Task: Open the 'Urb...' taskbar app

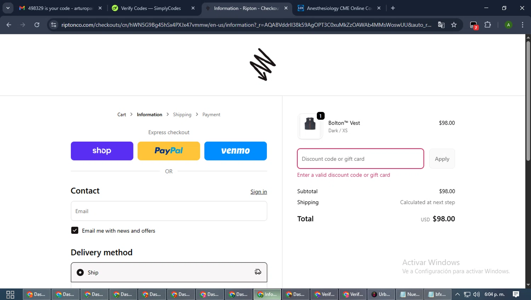Action: click(x=381, y=294)
